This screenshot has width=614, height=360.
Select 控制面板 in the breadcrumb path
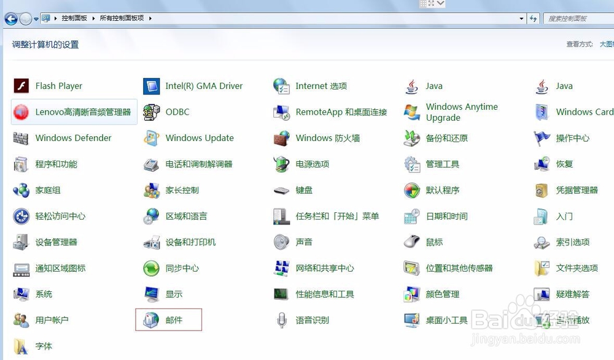click(x=74, y=18)
